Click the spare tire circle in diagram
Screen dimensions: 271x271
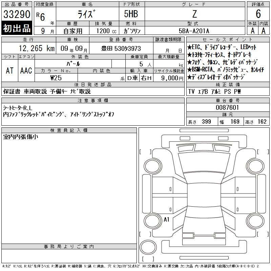[x=148, y=247]
